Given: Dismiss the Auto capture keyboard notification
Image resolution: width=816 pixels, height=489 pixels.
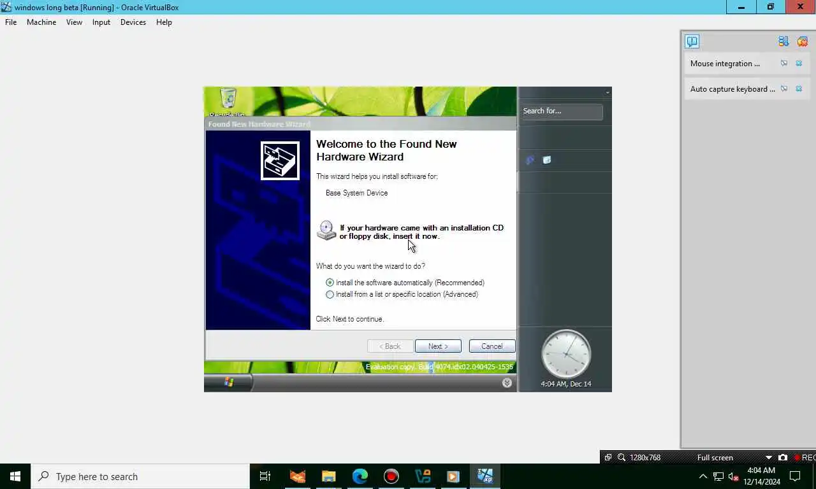Looking at the screenshot, I should (799, 89).
